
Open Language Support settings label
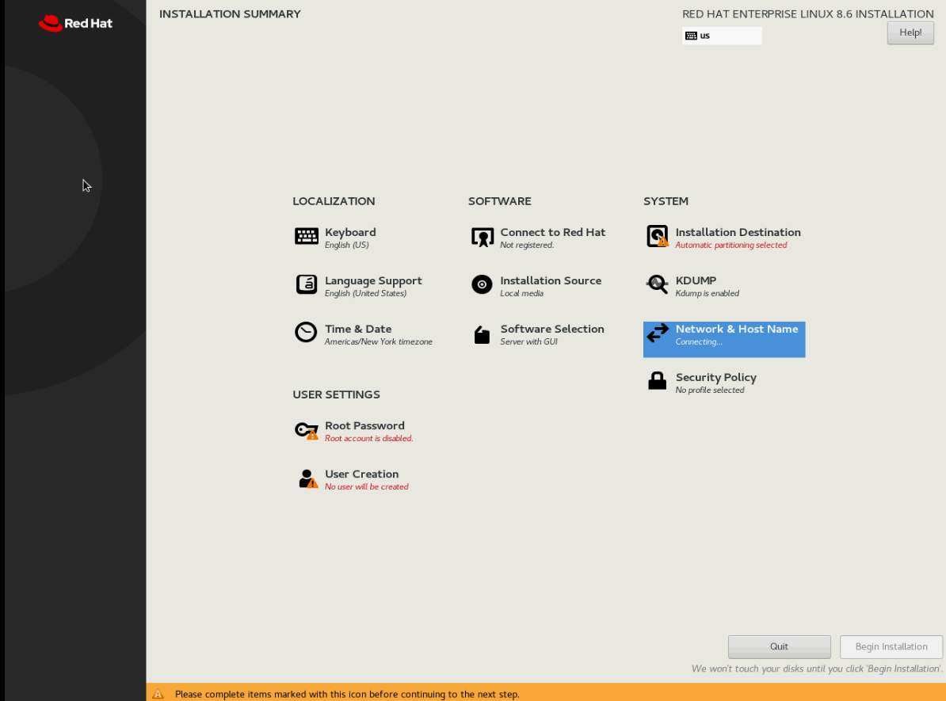click(x=373, y=281)
